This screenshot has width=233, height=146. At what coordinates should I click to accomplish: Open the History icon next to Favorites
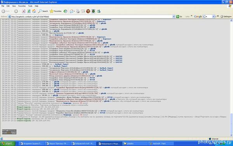65,11
